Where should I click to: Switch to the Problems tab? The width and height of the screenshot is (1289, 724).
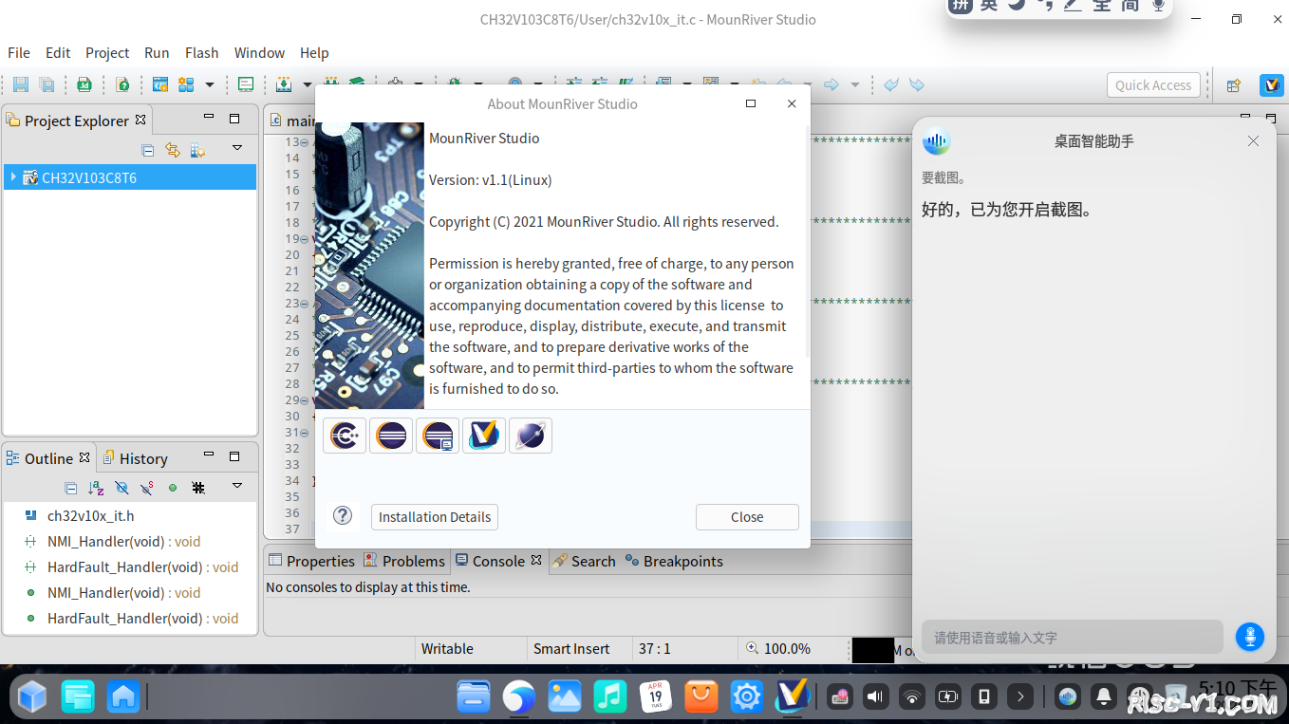coord(404,561)
